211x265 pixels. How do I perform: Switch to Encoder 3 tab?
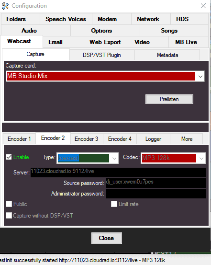[x=87, y=139]
